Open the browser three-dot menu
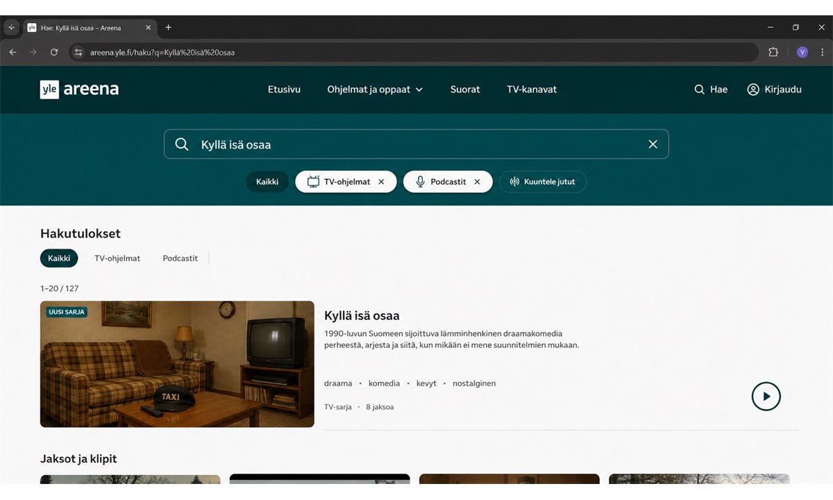This screenshot has width=833, height=500. pos(823,52)
